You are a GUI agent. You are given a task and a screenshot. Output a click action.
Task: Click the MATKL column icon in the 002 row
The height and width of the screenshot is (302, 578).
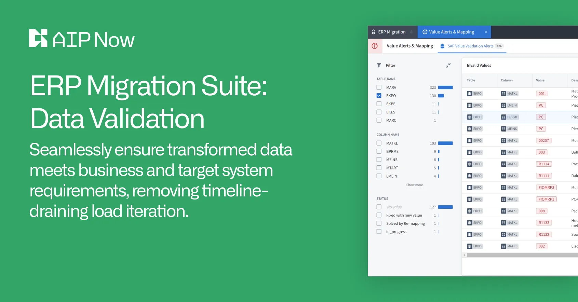pos(503,246)
